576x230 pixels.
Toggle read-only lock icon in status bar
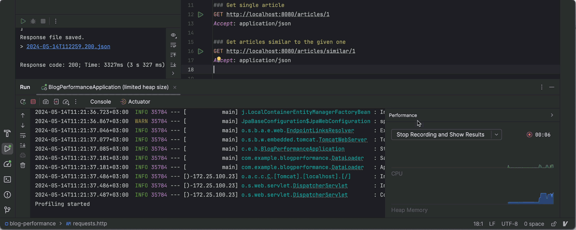click(554, 224)
